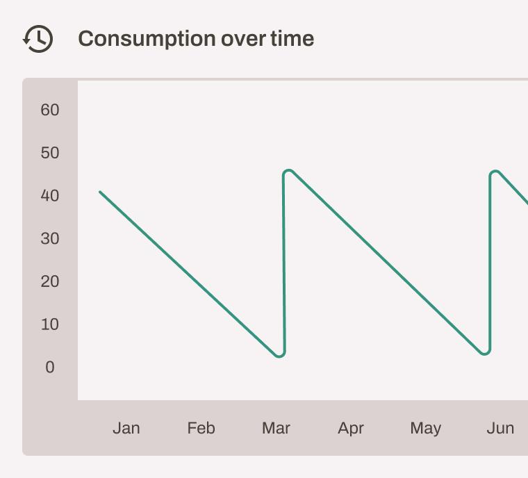Select the 30 y-axis label

coord(50,239)
